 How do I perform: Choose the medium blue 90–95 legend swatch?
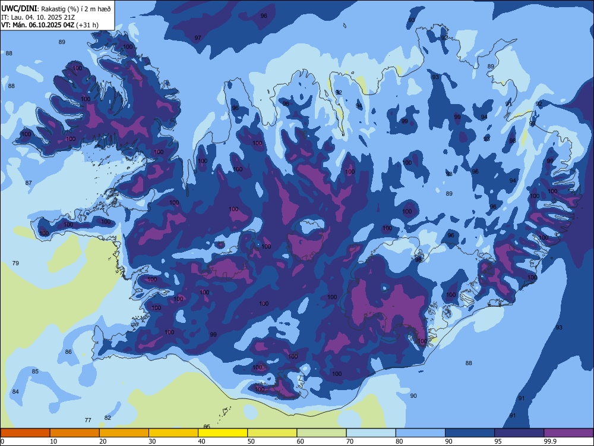pyautogui.click(x=470, y=433)
